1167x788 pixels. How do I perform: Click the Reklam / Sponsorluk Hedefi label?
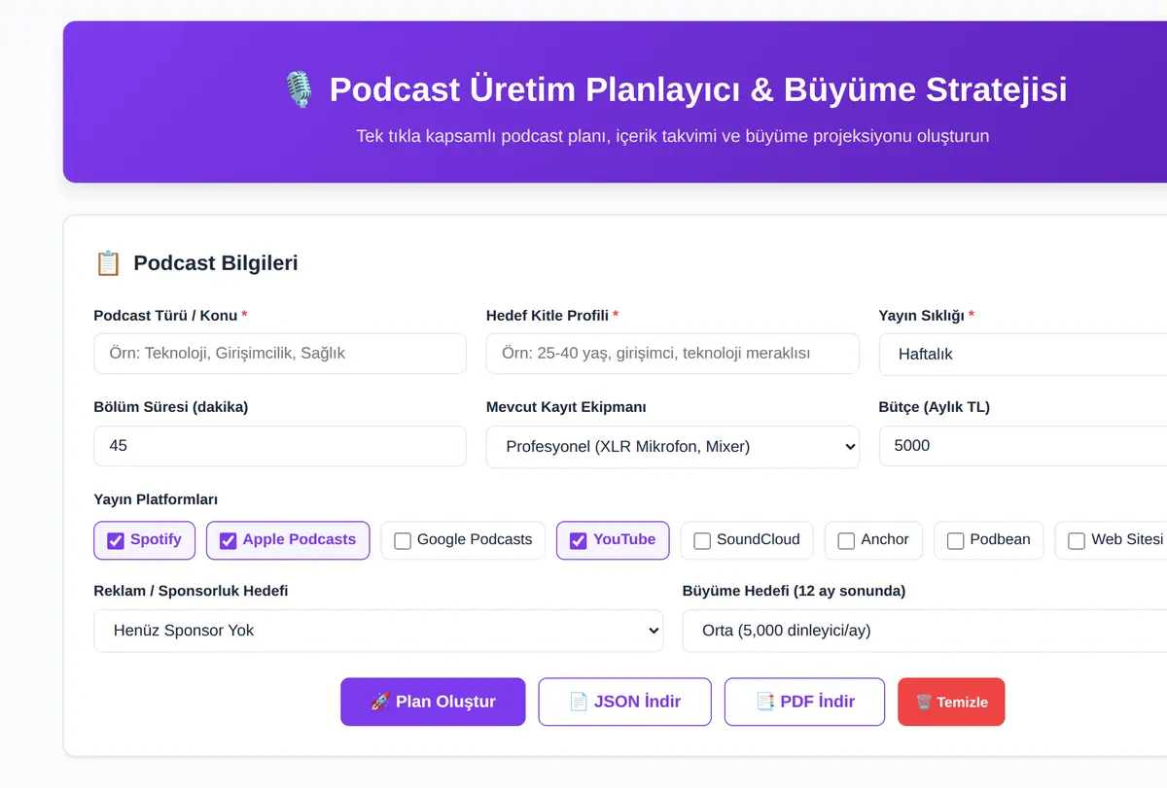click(x=191, y=591)
